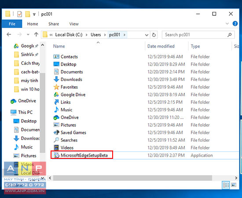Expand chevron after pc001 in address bar
242x198 pixels.
point(125,35)
